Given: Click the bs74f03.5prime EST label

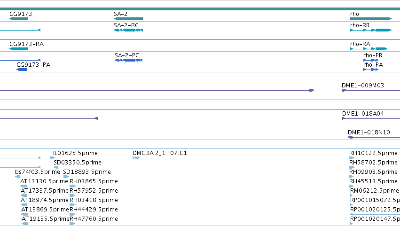Looking at the screenshot, I should pos(37,172).
